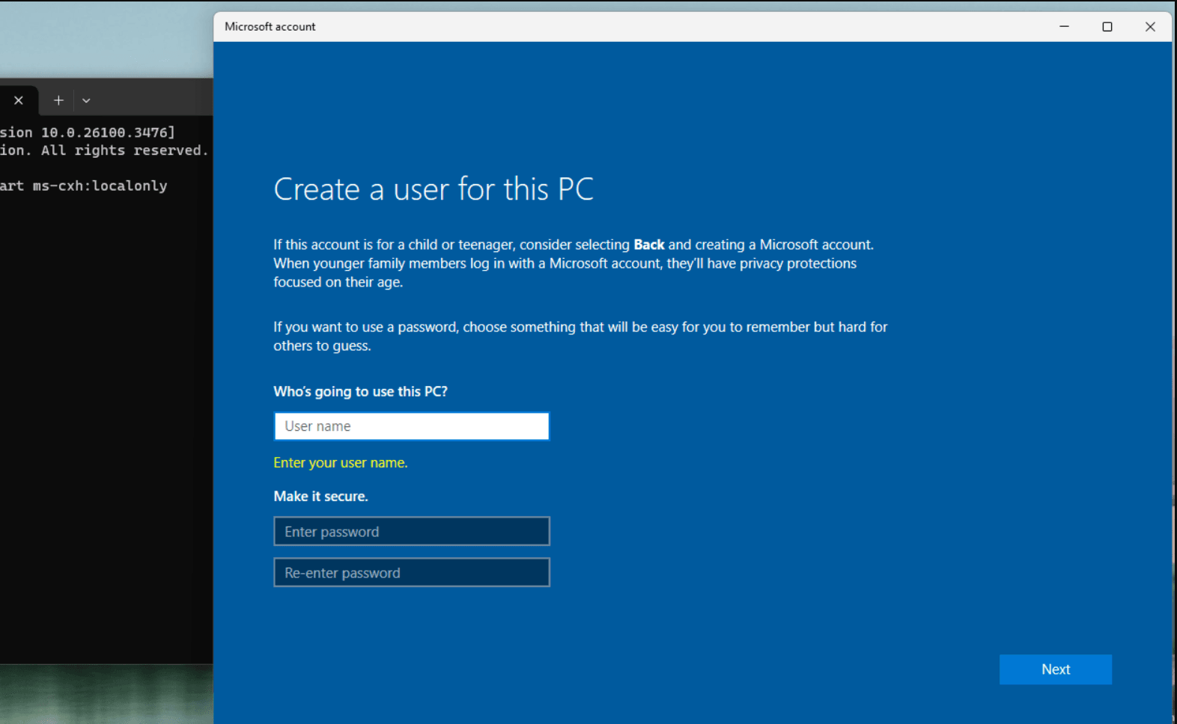Image resolution: width=1177 pixels, height=724 pixels.
Task: Expand the terminal profile dropdown chevron
Action: click(x=86, y=100)
